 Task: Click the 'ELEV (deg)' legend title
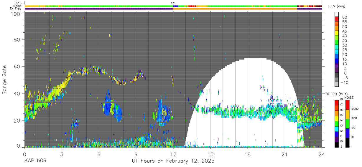[x=336, y=6]
